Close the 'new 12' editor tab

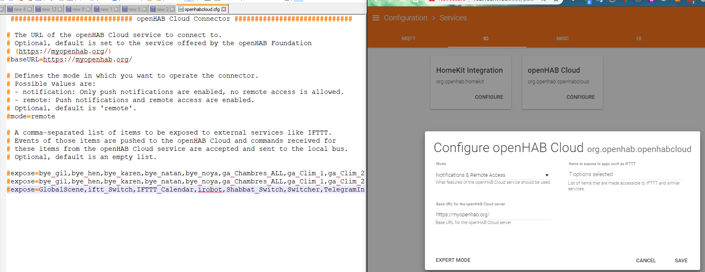coord(60,9)
